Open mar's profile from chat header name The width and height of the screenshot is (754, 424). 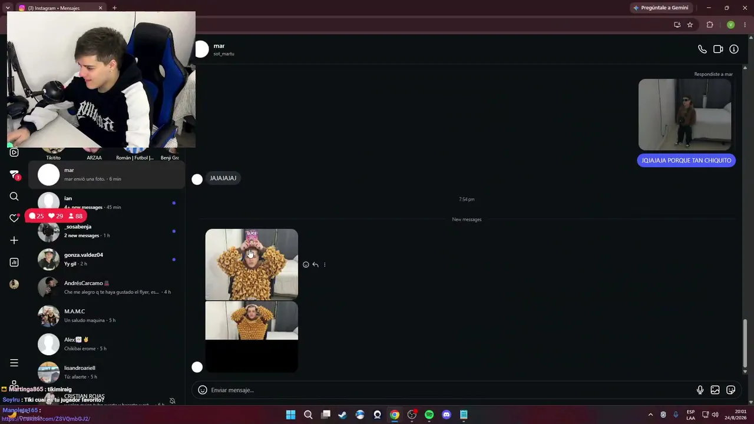click(x=219, y=46)
